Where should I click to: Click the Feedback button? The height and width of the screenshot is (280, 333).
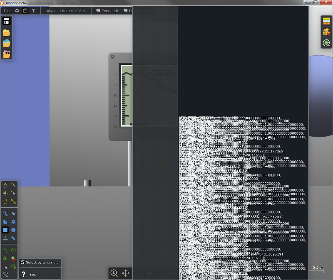tap(107, 10)
